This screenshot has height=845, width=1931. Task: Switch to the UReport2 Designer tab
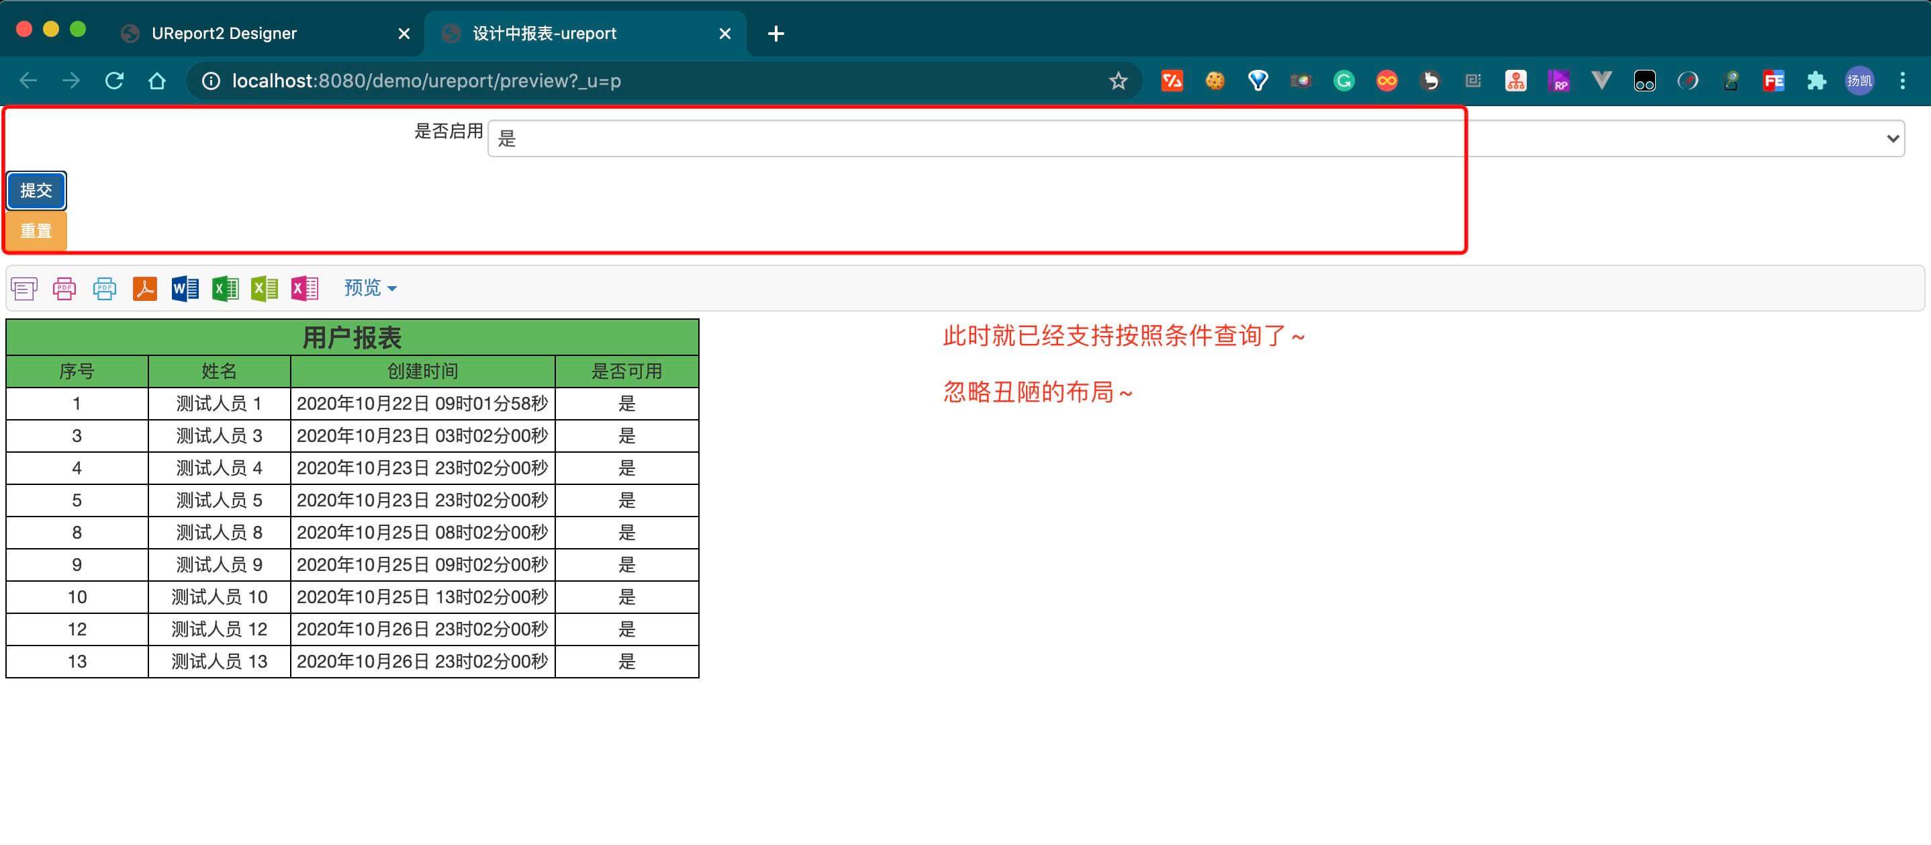coord(225,33)
